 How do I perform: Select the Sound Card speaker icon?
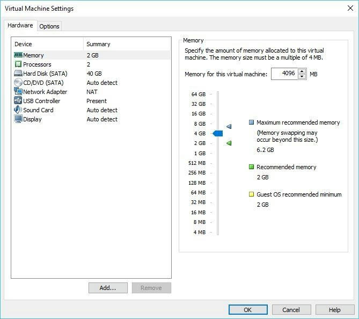[18, 110]
